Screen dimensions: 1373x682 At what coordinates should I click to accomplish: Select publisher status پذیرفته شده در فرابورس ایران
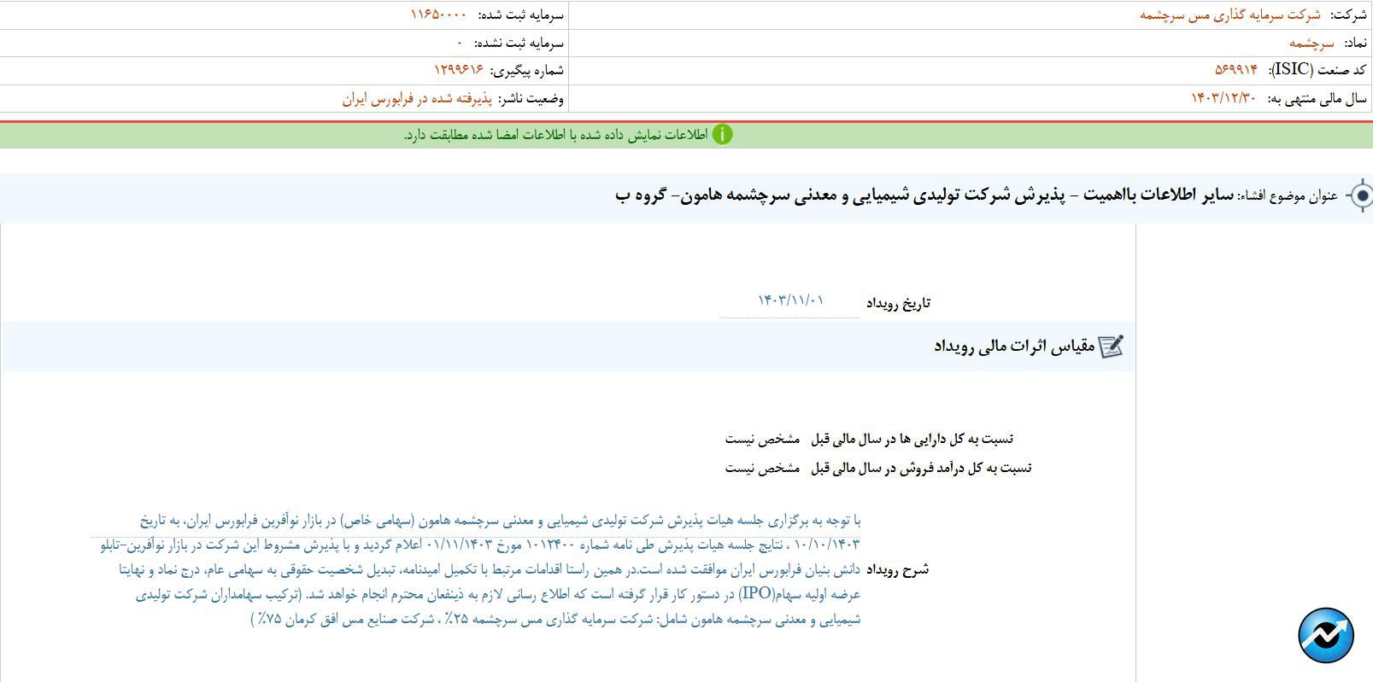point(418,98)
